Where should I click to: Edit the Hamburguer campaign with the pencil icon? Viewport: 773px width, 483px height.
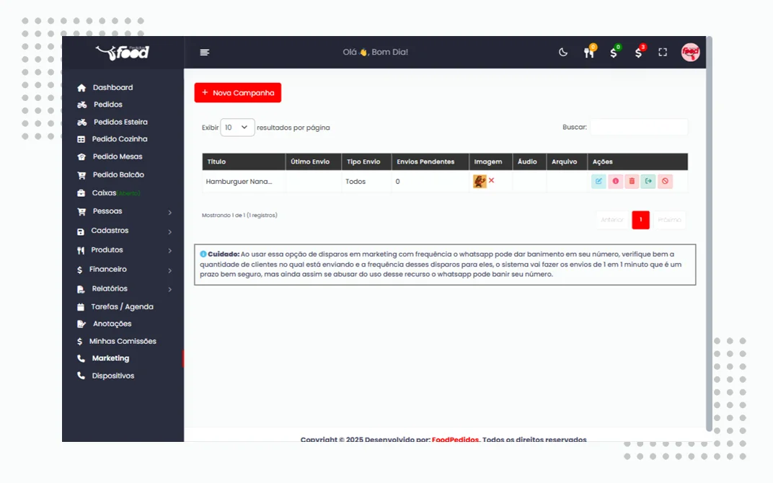click(x=598, y=182)
